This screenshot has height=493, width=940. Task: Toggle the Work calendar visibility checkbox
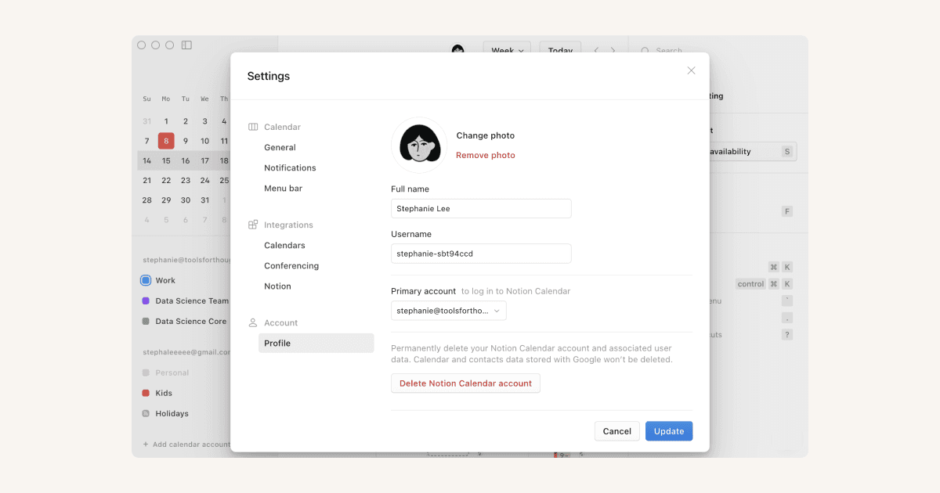146,280
